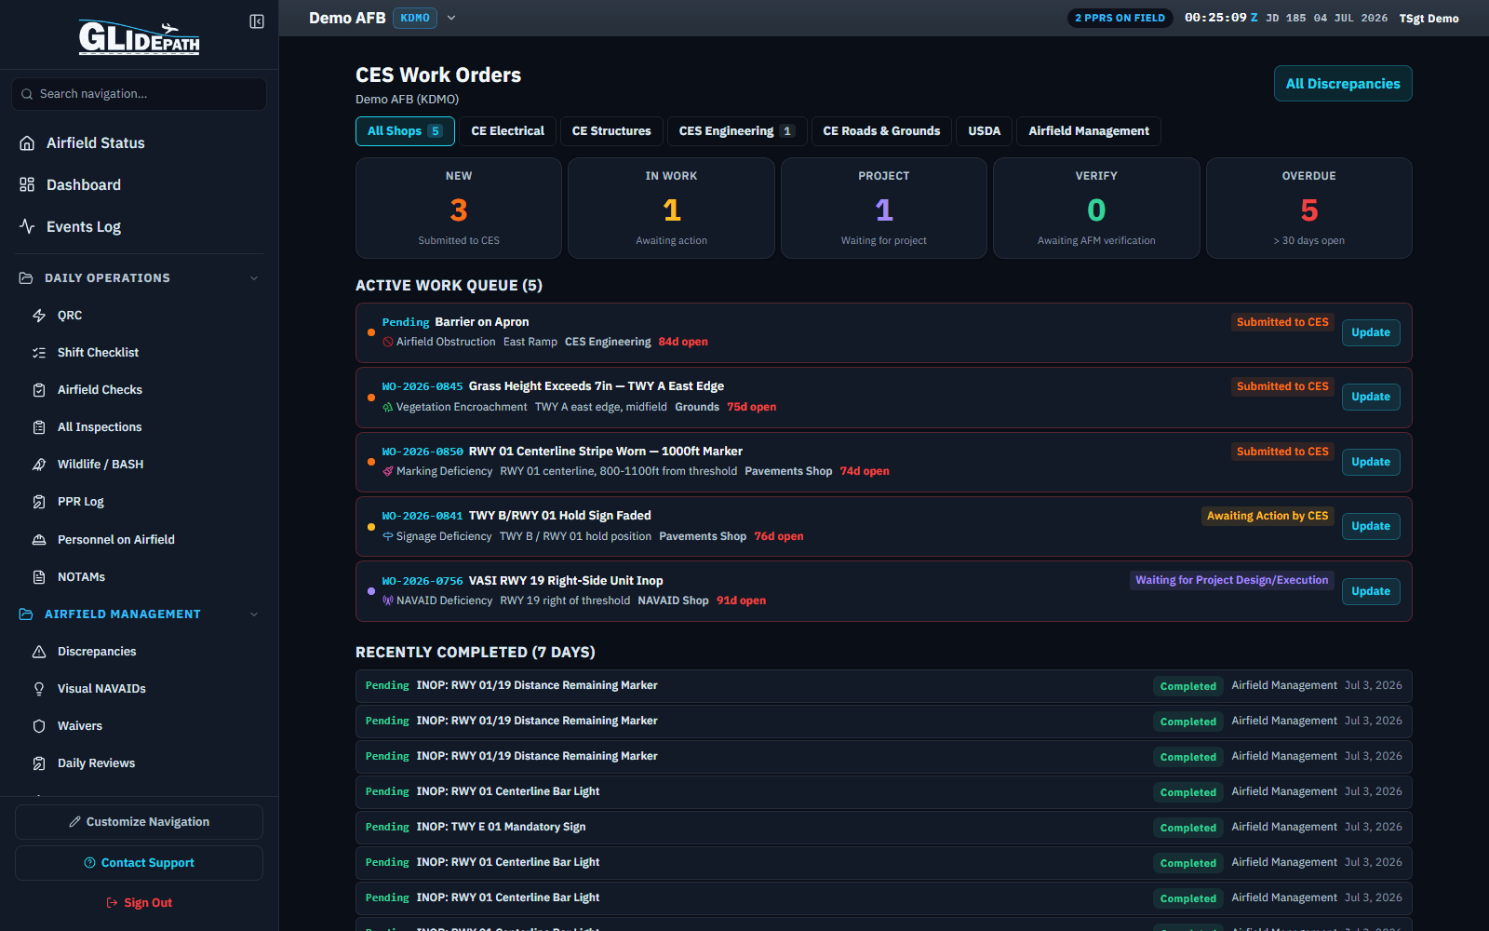Screen dimensions: 1489x931
Task: Open Events Log pulse icon
Action: point(27,226)
